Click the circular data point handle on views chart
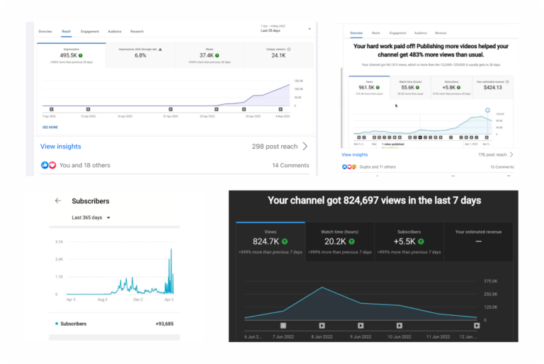 pos(488,110)
